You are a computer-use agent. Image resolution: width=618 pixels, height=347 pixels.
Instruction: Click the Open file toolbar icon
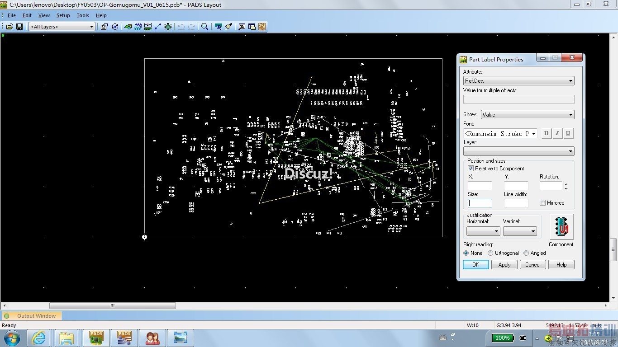pos(10,27)
